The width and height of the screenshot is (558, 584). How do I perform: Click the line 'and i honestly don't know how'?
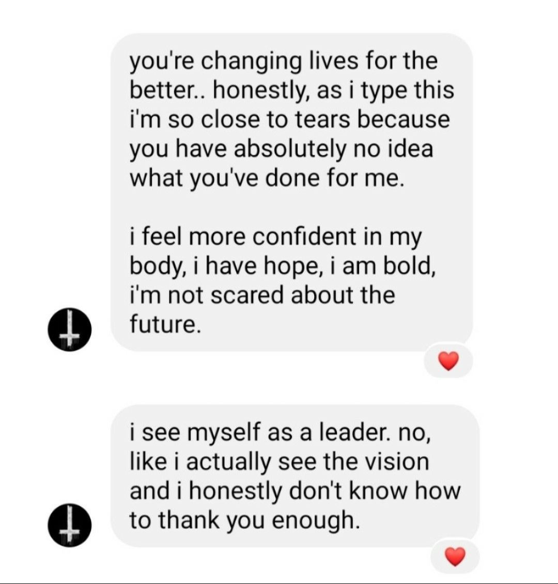(x=295, y=491)
